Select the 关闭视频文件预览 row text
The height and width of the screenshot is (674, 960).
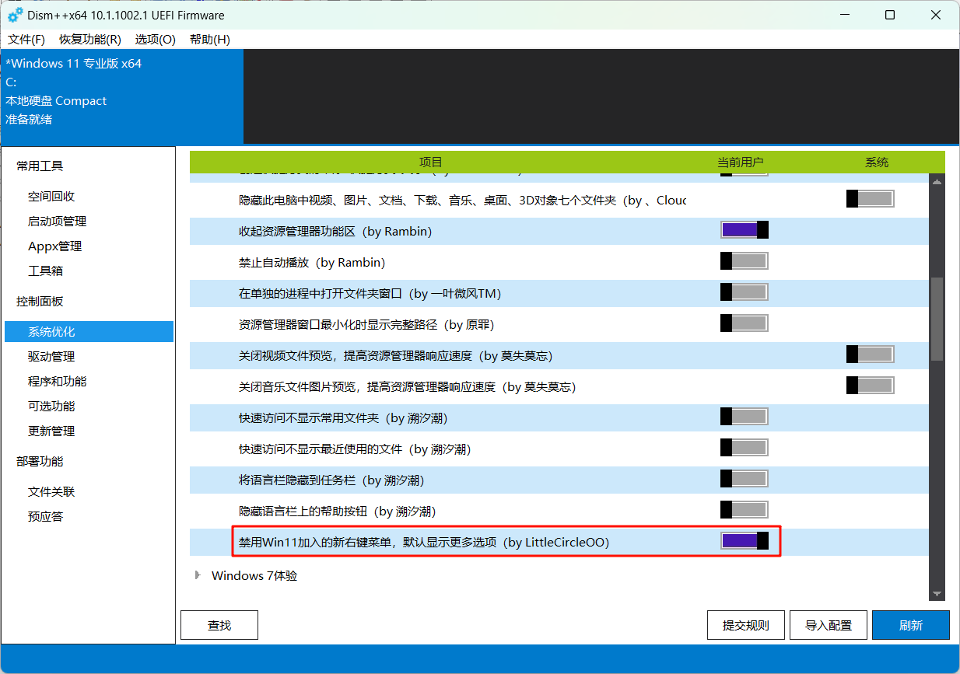(x=395, y=356)
